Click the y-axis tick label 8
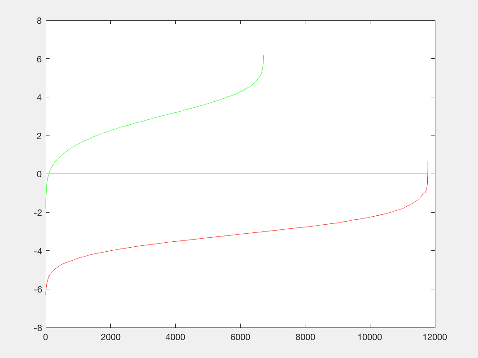Viewport: 478px width, 358px height. 39,21
